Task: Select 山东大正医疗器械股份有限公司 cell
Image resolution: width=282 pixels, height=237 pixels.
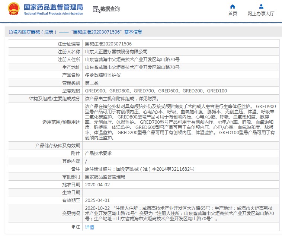Action: pyautogui.click(x=116, y=52)
